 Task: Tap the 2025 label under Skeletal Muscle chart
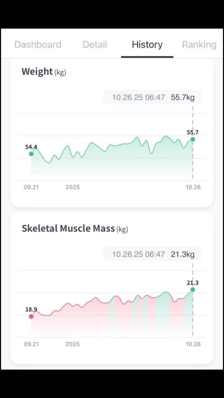pyautogui.click(x=72, y=344)
